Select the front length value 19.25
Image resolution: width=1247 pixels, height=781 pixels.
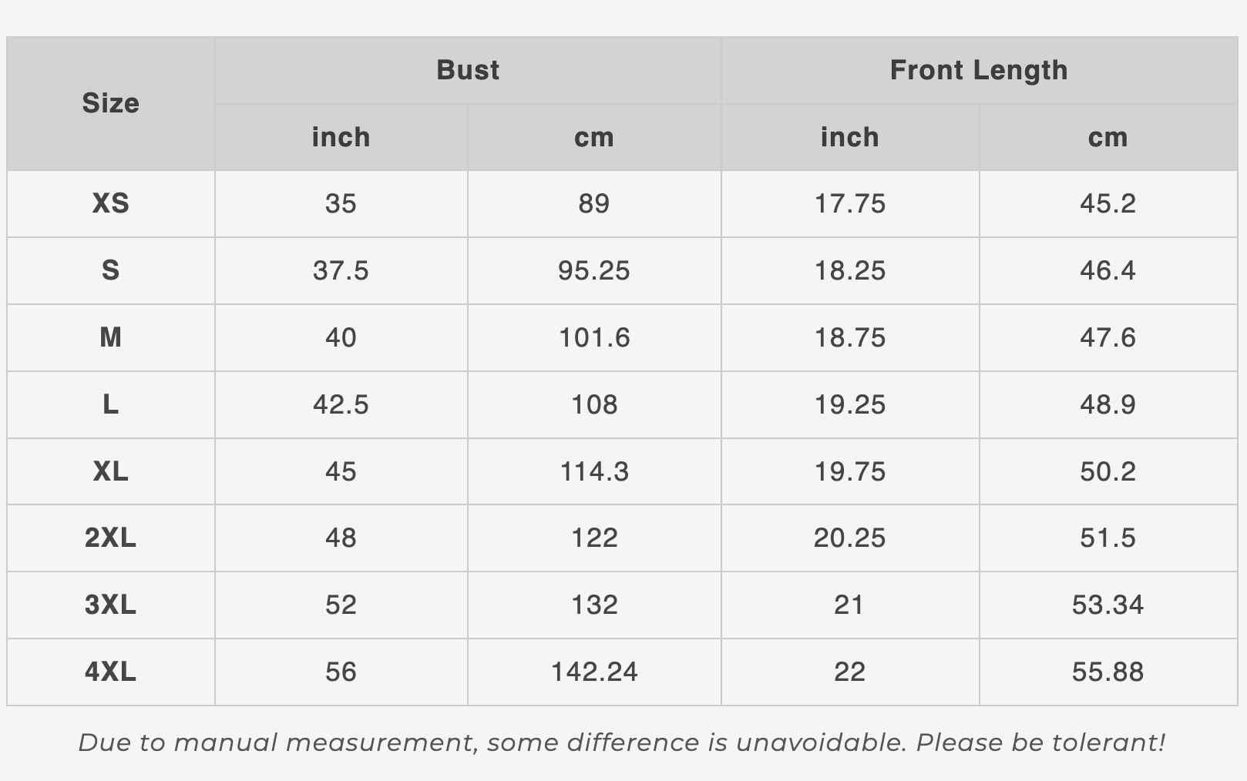[x=850, y=404]
